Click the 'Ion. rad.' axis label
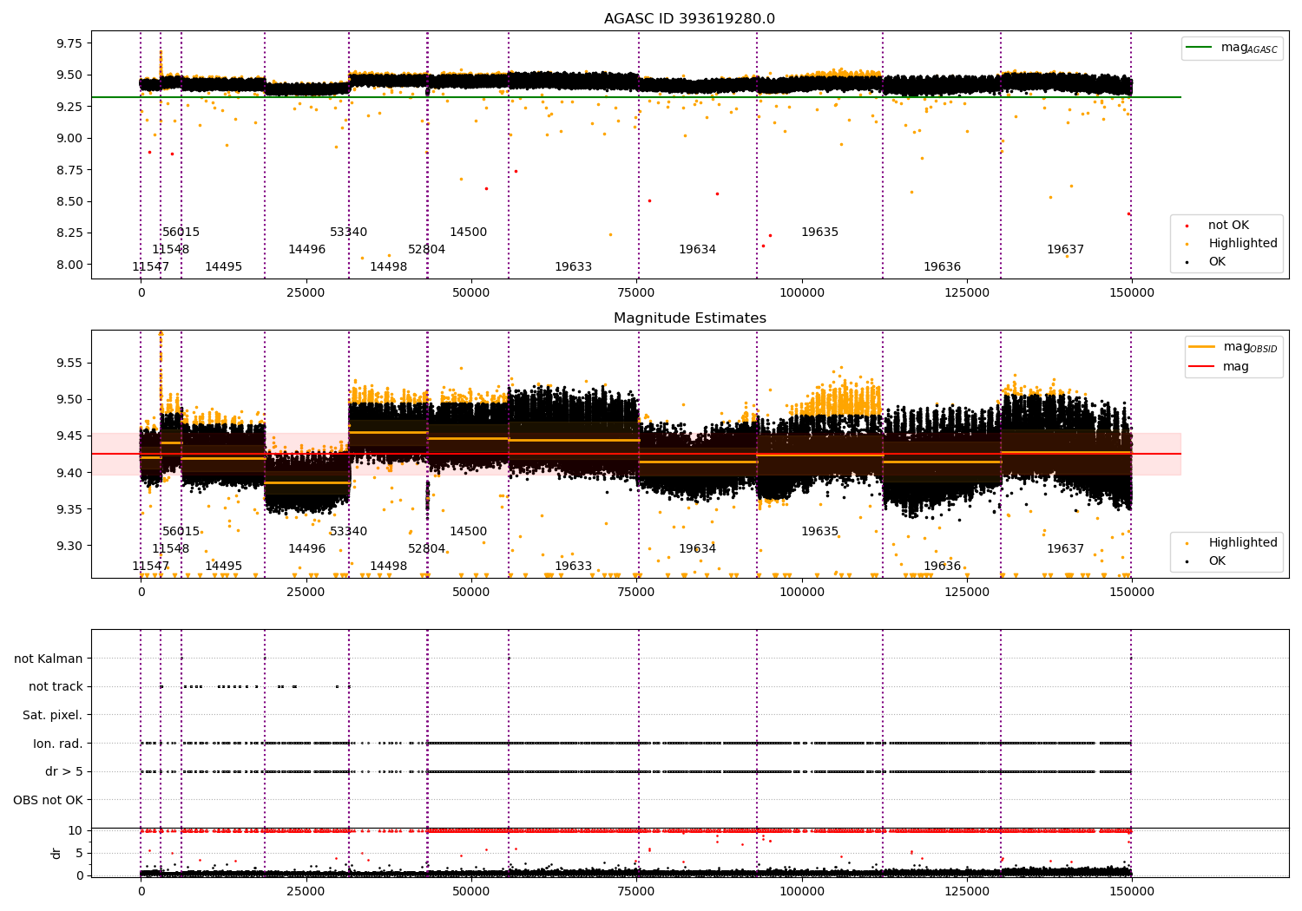 click(58, 744)
